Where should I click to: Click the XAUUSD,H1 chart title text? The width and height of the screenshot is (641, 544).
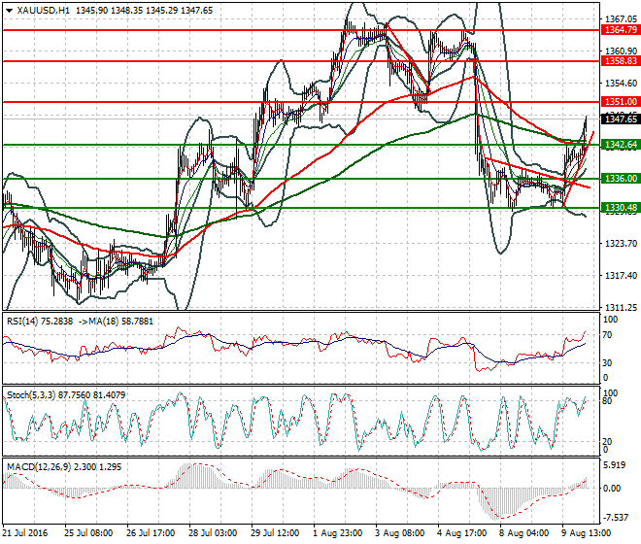[x=44, y=11]
